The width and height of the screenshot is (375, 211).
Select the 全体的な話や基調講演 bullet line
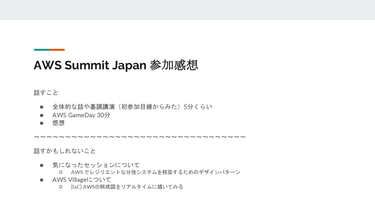(132, 107)
